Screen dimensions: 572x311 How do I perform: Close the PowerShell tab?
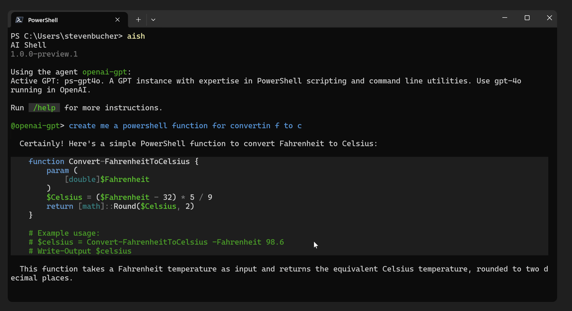(x=117, y=20)
